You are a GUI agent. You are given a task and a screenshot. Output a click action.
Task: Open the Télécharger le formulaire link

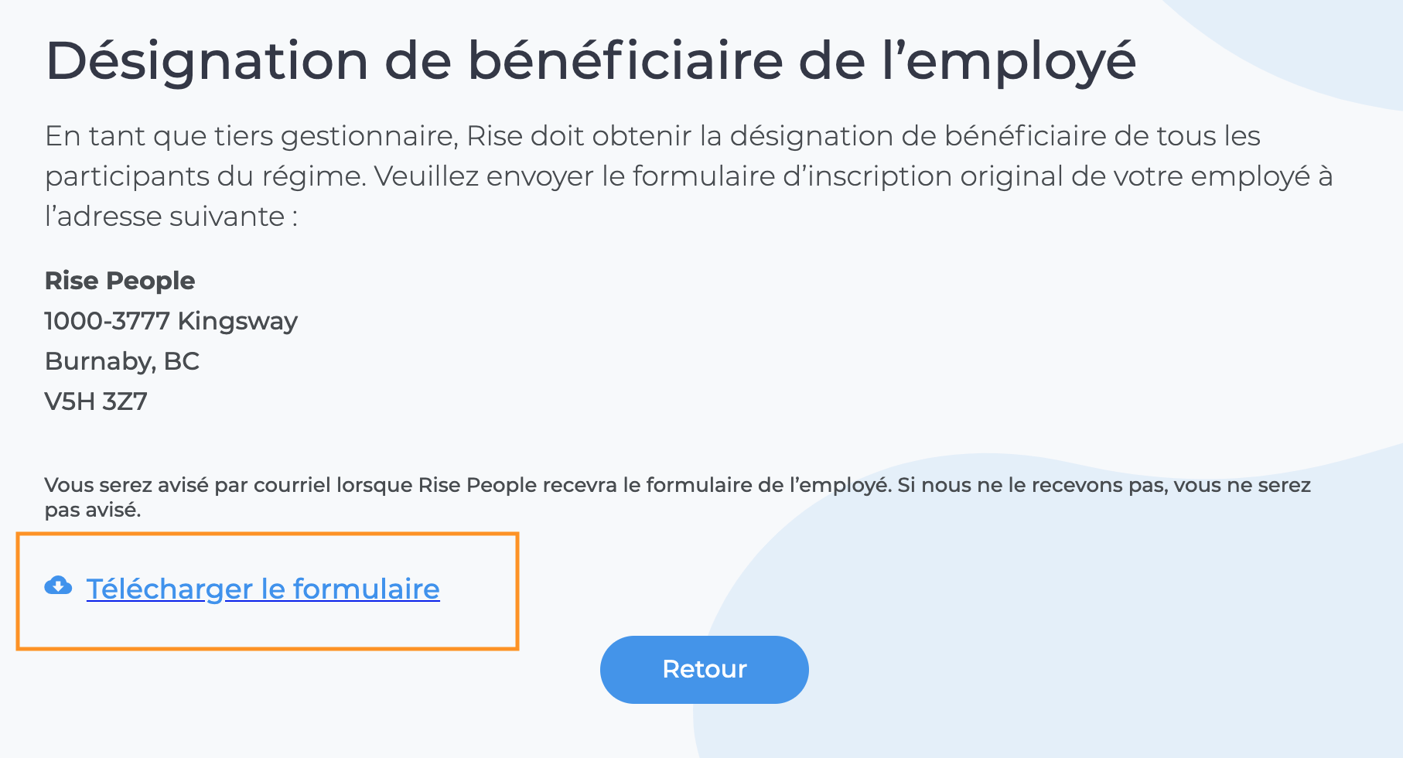coord(263,589)
